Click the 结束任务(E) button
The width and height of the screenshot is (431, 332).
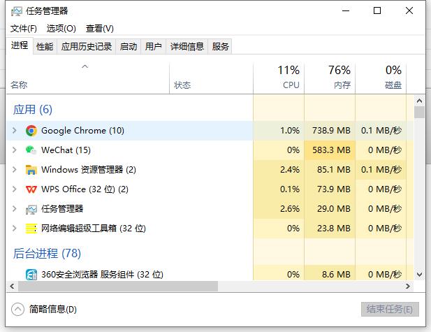coord(390,309)
